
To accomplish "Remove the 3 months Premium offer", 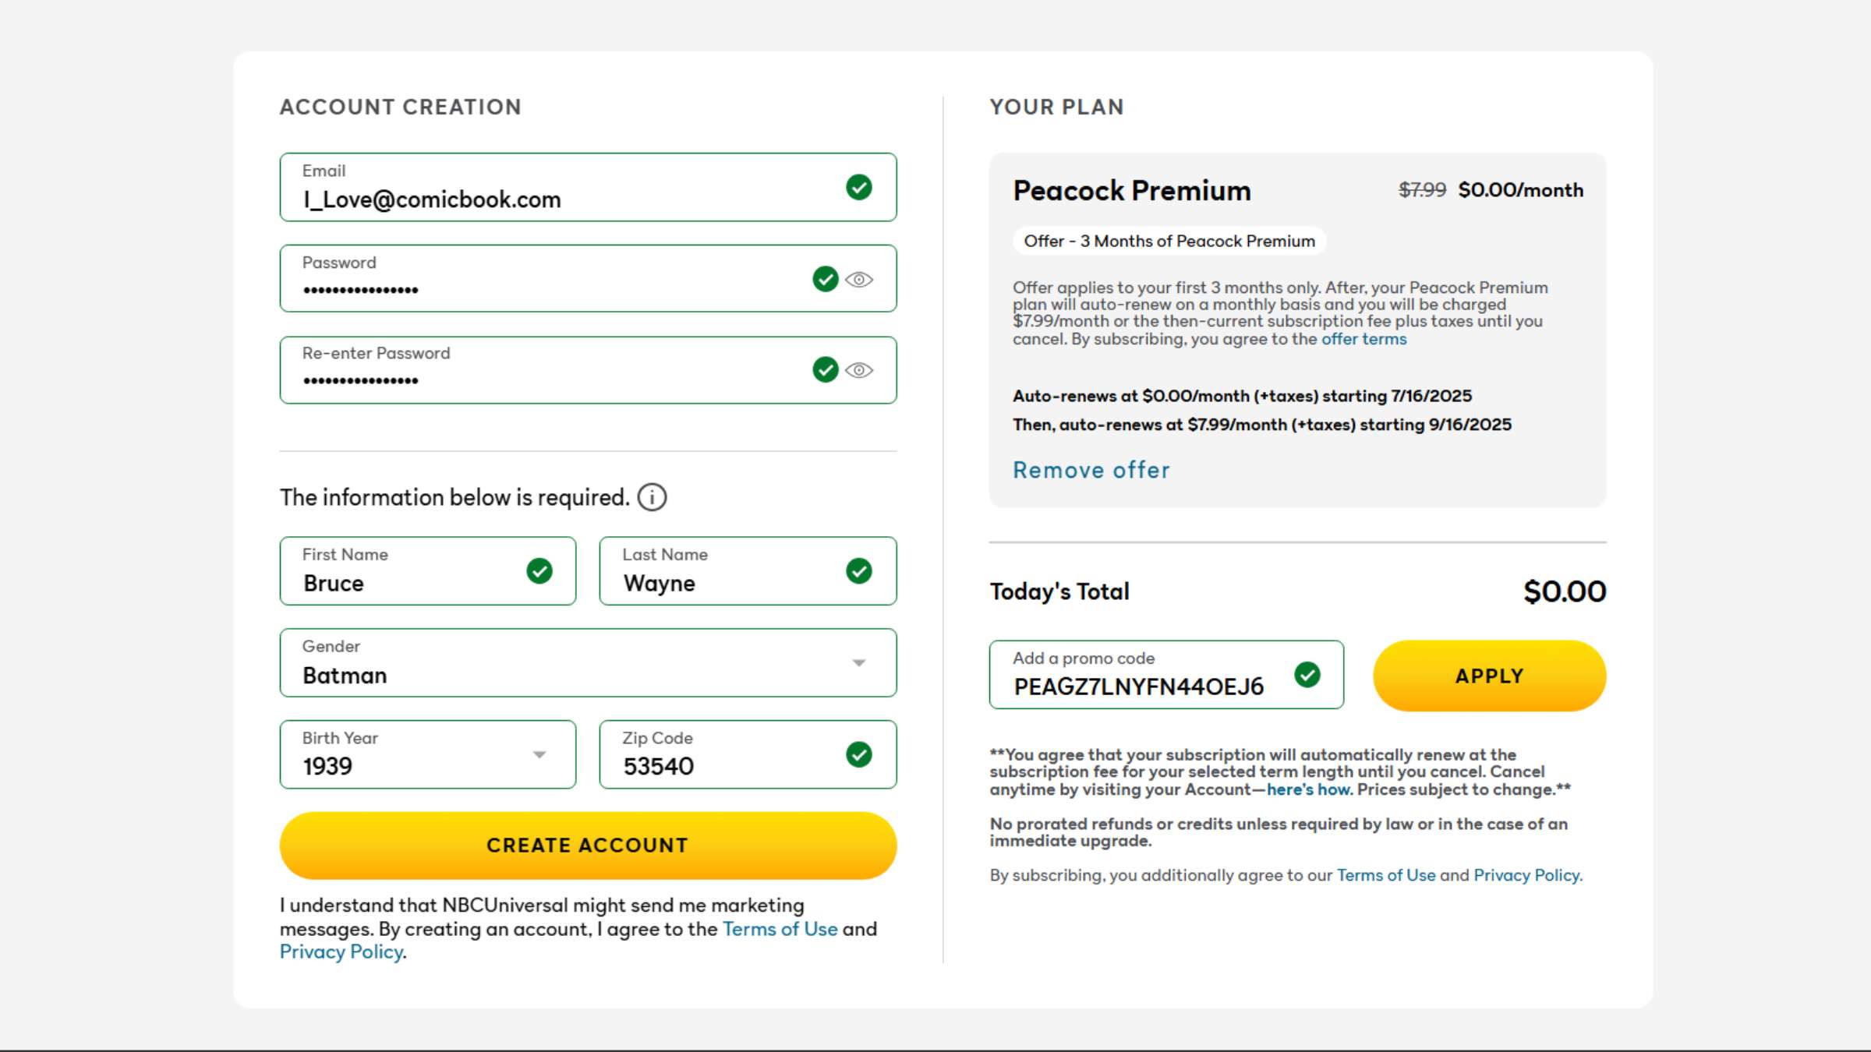I will 1091,470.
